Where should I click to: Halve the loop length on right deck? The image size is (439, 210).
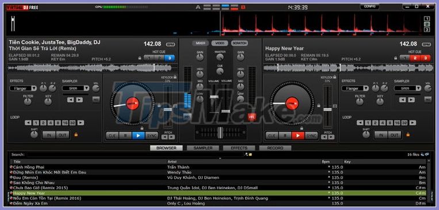(x=360, y=123)
